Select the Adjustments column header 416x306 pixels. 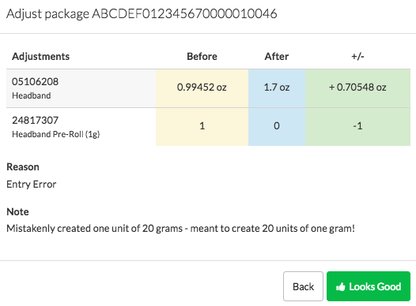pos(40,56)
